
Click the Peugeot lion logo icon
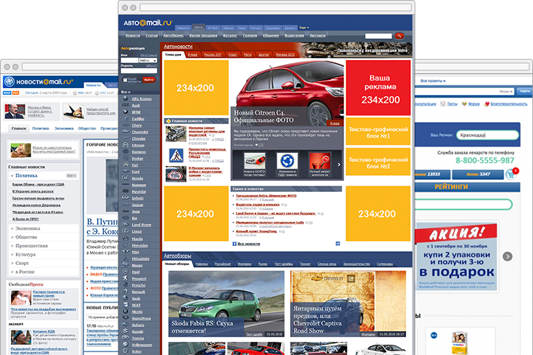click(126, 279)
